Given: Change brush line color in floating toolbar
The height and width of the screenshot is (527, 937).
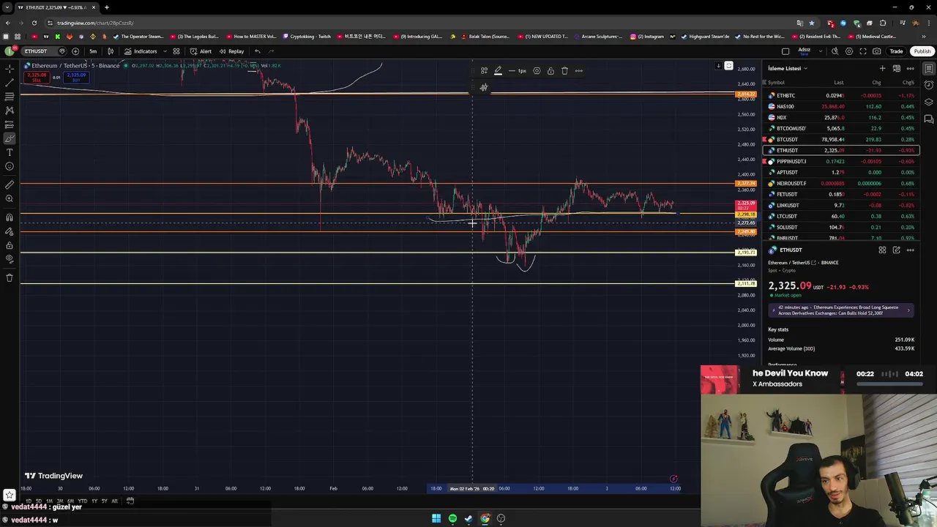Looking at the screenshot, I should tap(498, 71).
